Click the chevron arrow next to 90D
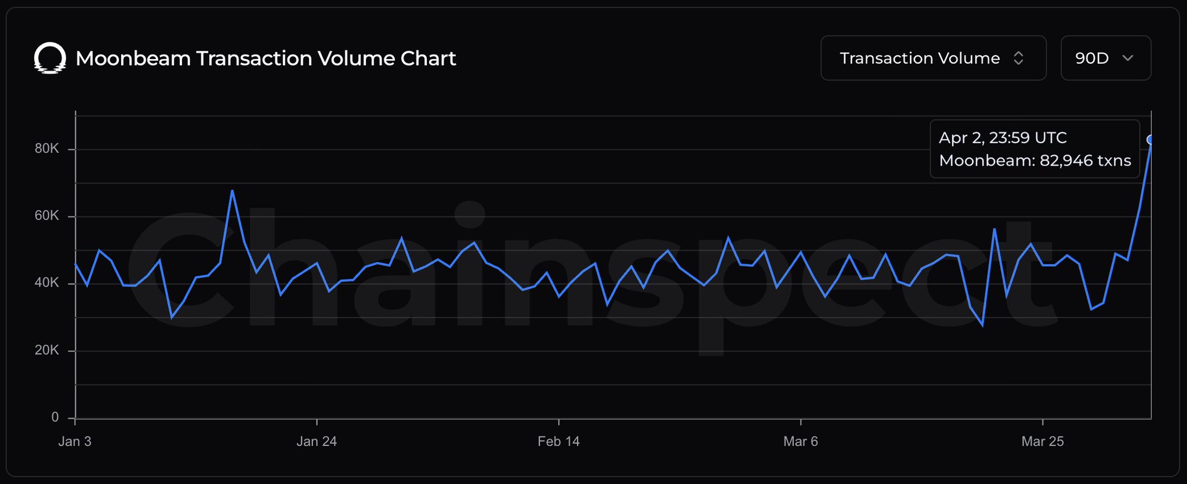This screenshot has height=484, width=1187. click(x=1128, y=58)
